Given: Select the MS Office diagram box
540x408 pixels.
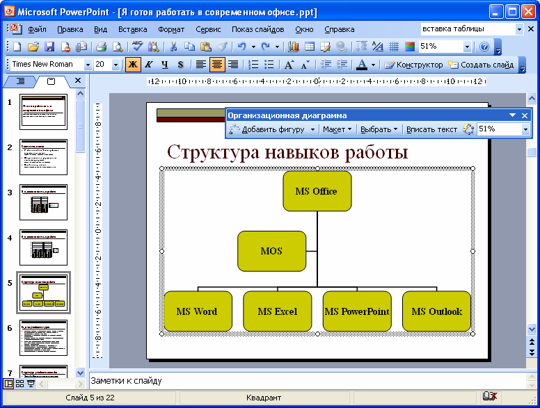Looking at the screenshot, I should click(317, 191).
